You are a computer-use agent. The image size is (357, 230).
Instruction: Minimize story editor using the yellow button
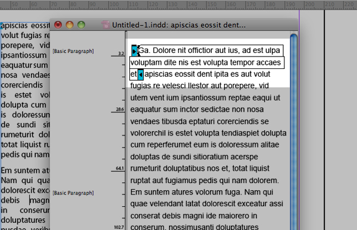pyautogui.click(x=70, y=24)
